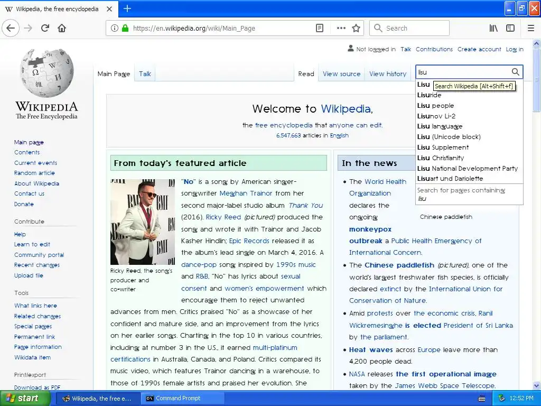
Task: Show sidebars icon in Firefox toolbar
Action: click(510, 29)
